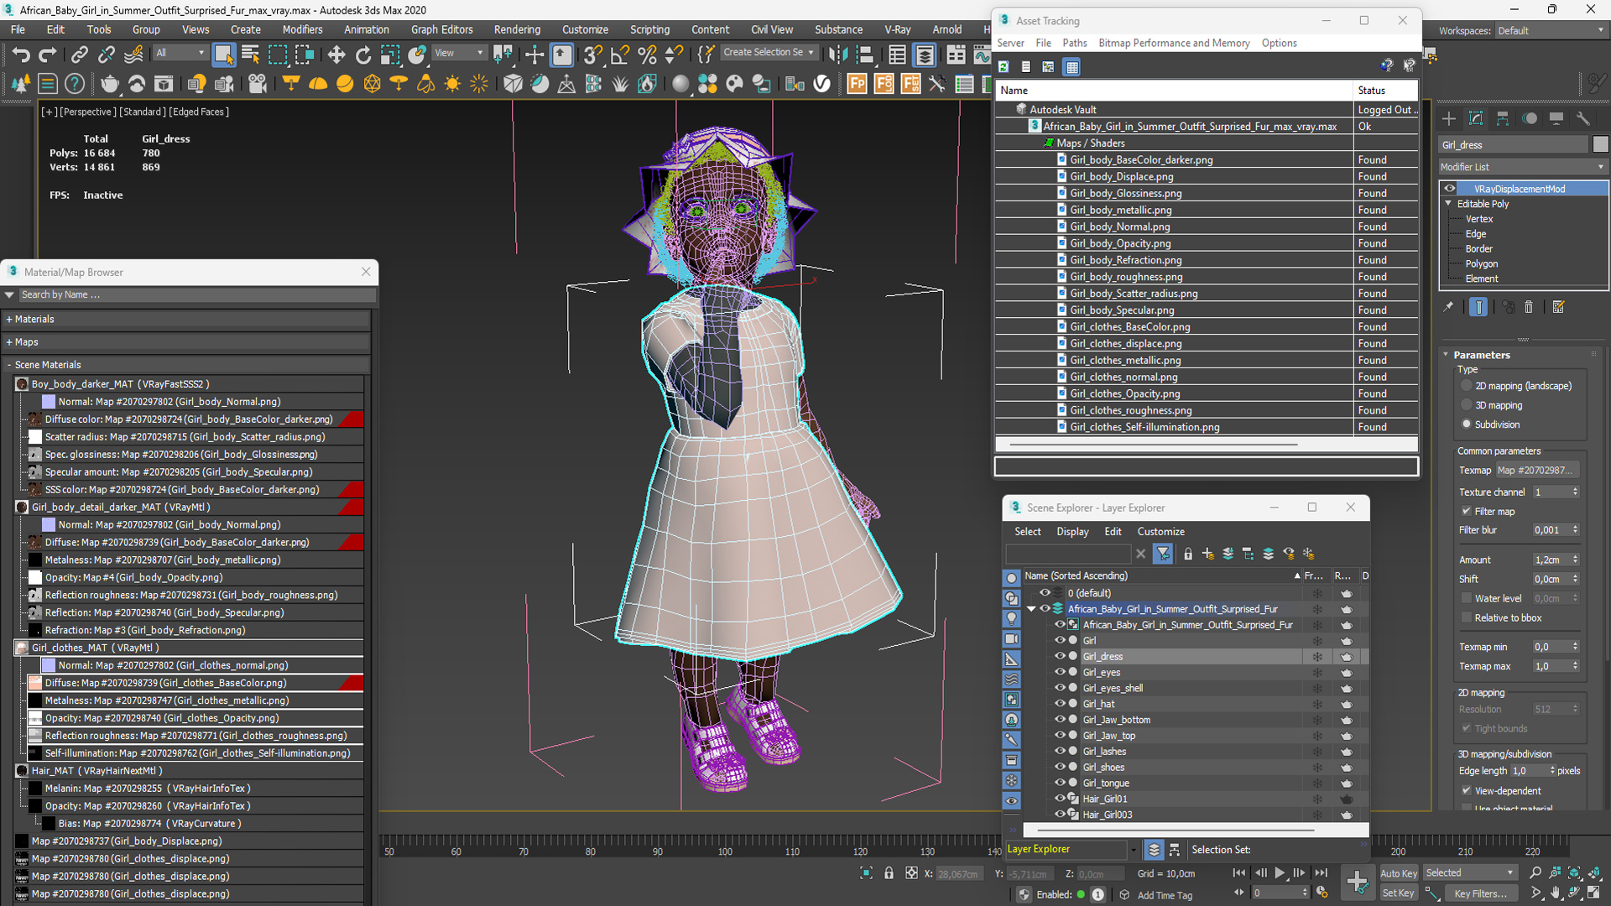This screenshot has height=906, width=1611.
Task: Click the Undo arrow icon
Action: [x=21, y=55]
